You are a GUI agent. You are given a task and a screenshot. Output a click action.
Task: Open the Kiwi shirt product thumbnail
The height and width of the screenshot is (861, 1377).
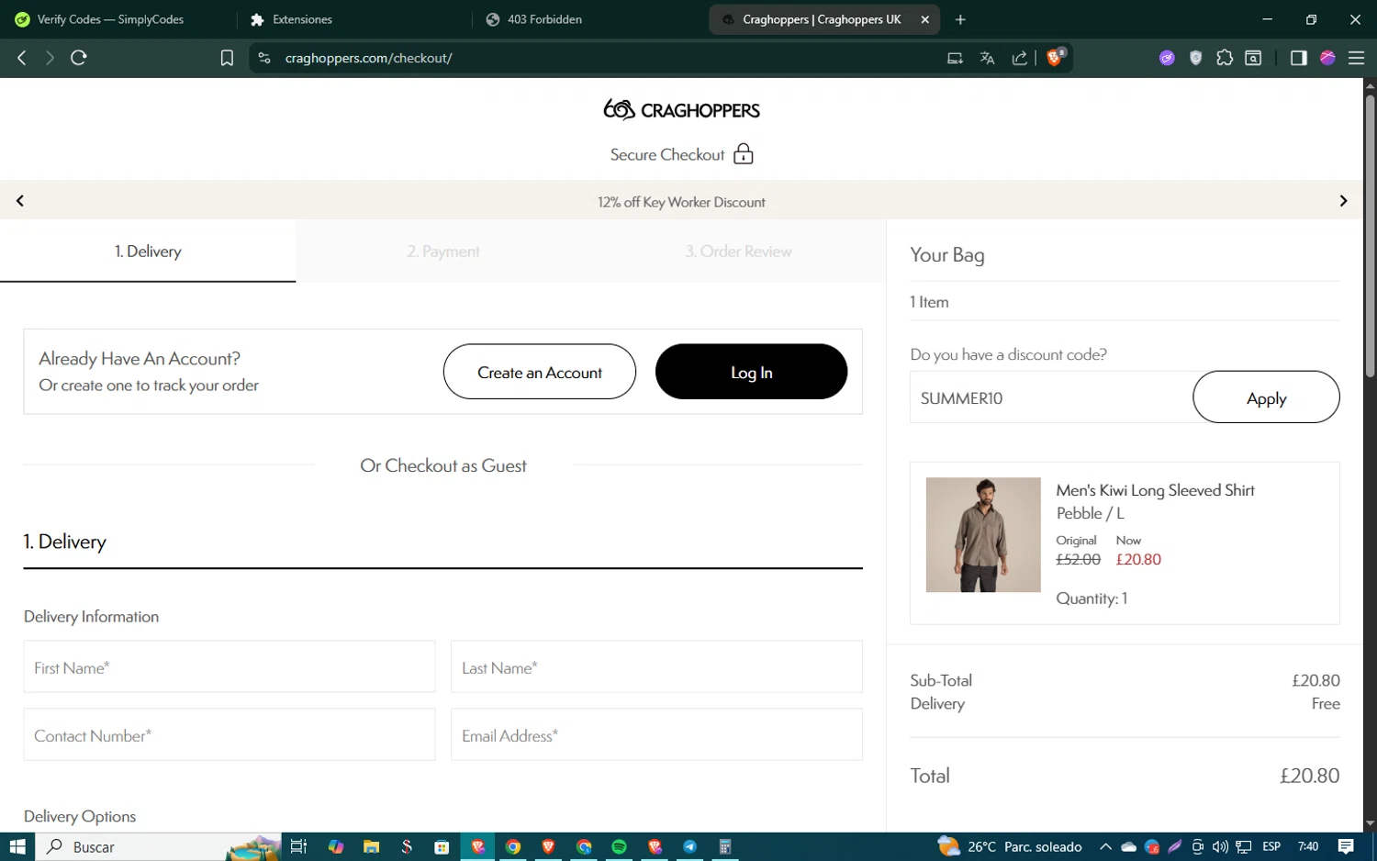coord(983,534)
